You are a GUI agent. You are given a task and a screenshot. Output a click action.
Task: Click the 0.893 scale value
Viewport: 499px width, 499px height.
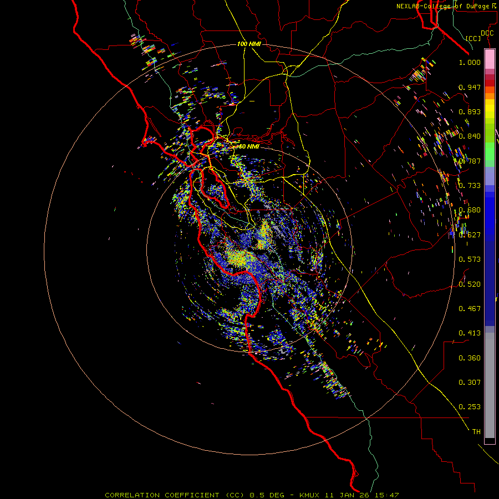470,111
